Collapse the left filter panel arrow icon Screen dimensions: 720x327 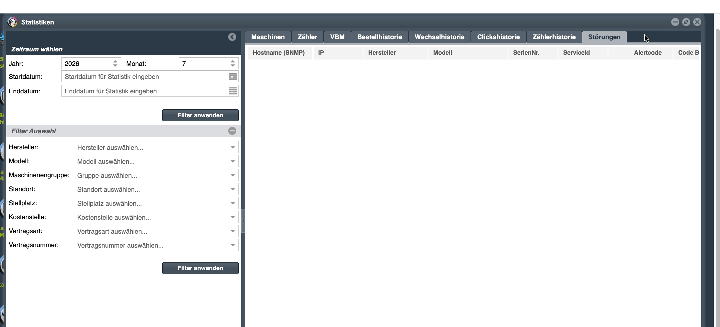point(232,37)
